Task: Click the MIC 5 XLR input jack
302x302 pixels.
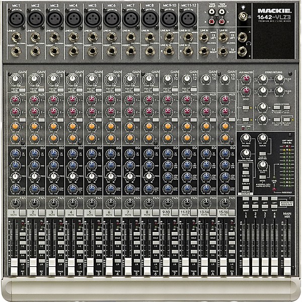Action: click(93, 18)
